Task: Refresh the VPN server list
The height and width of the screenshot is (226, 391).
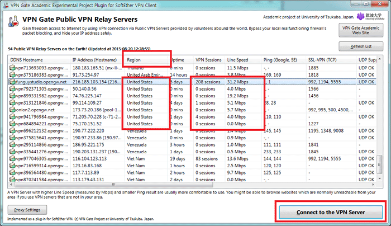Action: [363, 47]
